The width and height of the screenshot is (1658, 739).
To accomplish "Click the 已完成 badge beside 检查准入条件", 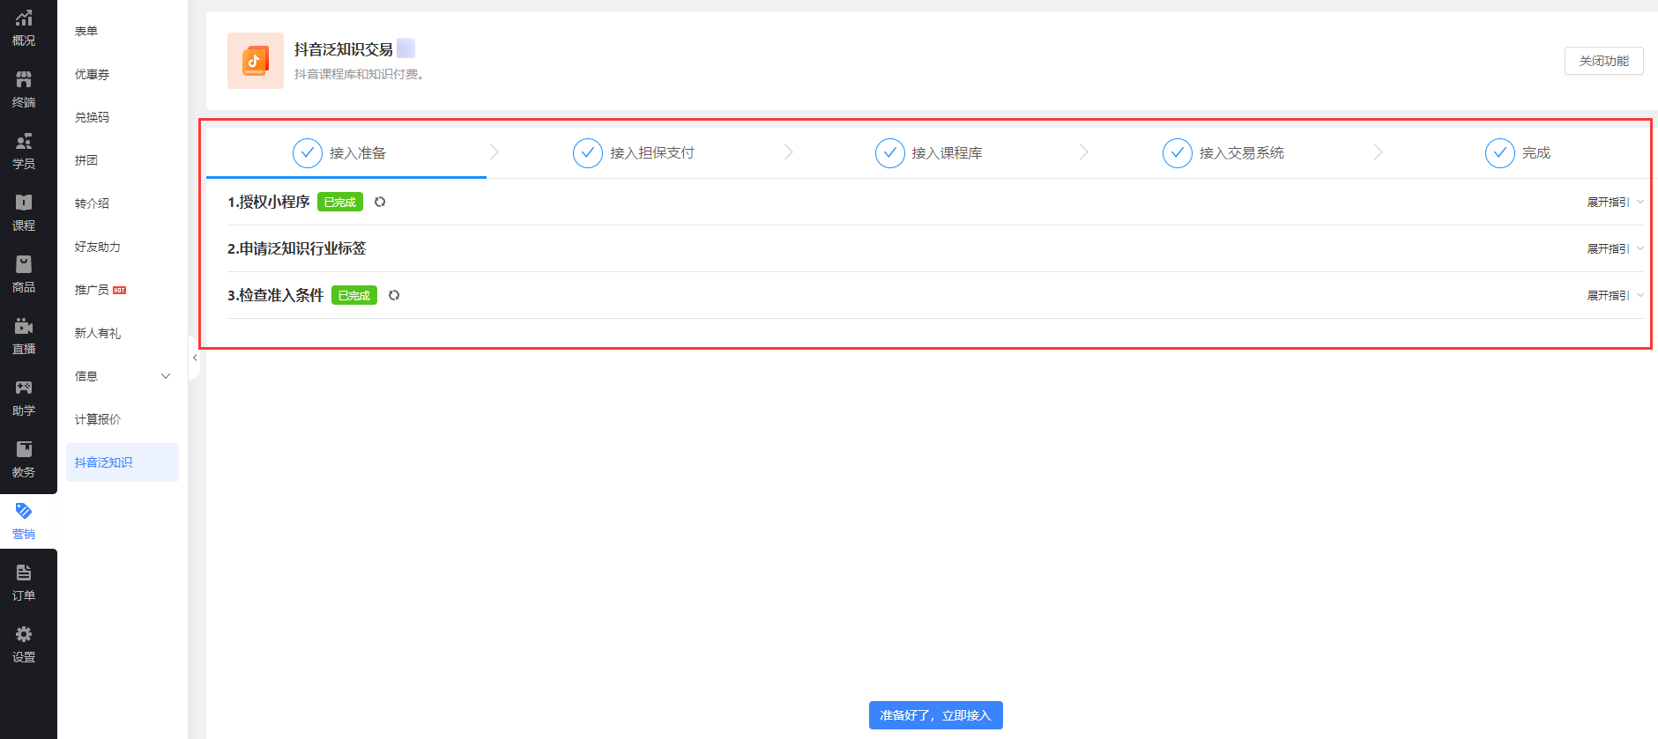I will pos(354,295).
